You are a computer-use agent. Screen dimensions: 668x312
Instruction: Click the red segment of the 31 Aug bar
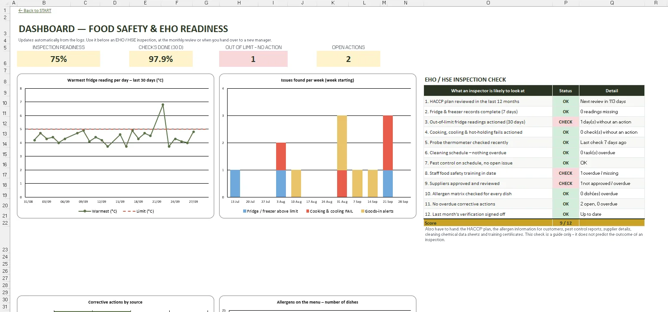[342, 184]
